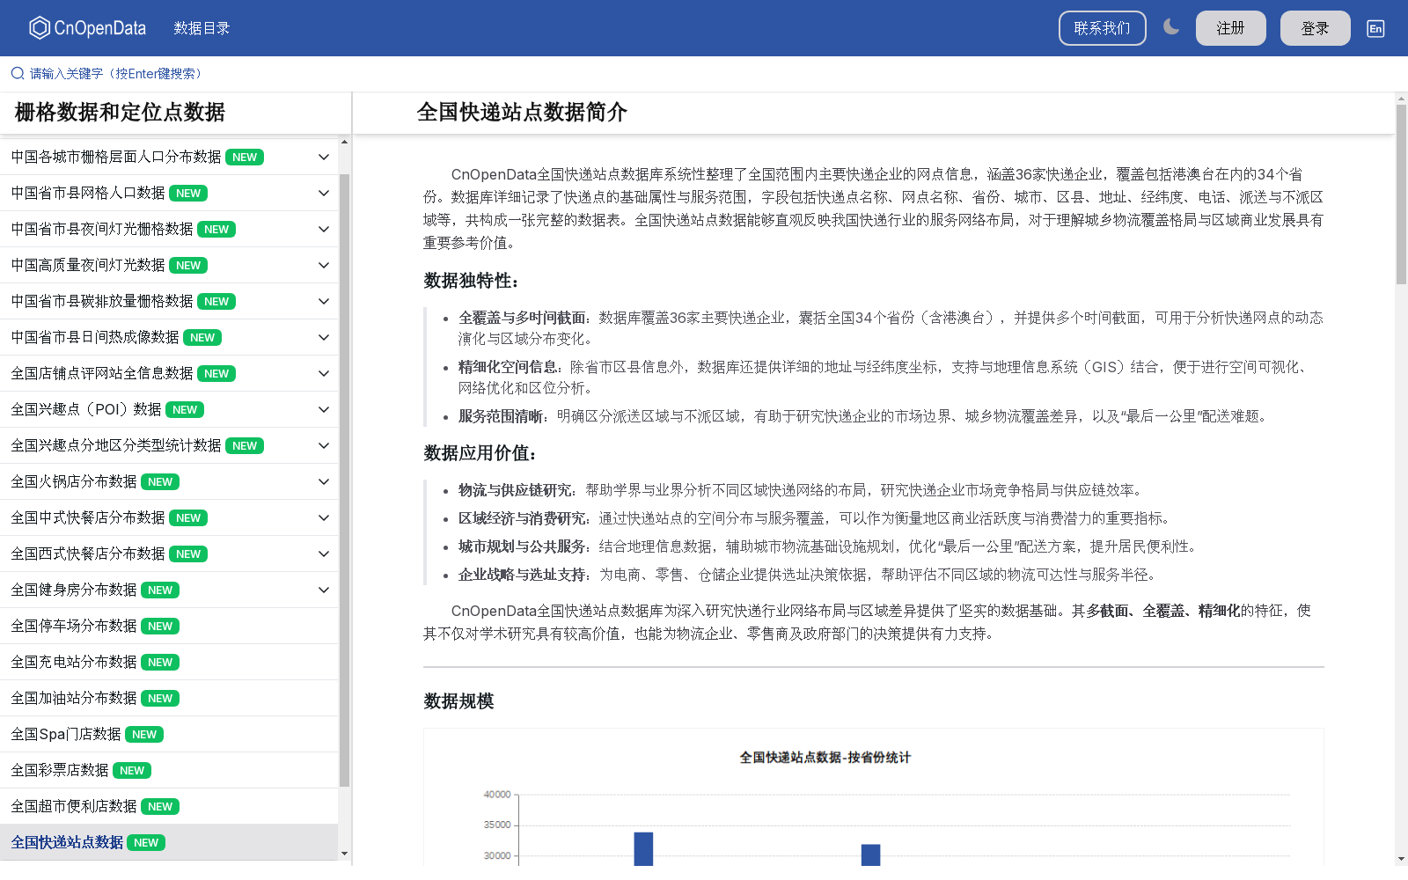Click NEW badge beside 全国Spa门店数据
This screenshot has height=880, width=1408.
tap(144, 735)
